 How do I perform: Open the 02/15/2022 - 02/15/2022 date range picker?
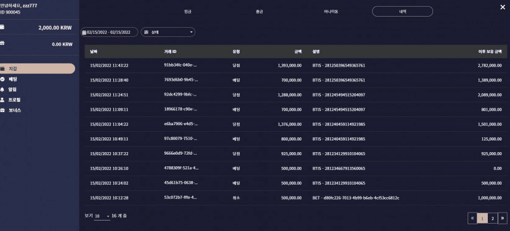[109, 32]
